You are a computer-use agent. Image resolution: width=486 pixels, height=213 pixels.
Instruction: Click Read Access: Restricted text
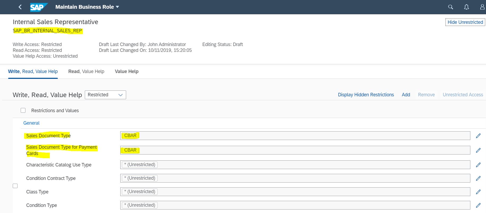37,50
